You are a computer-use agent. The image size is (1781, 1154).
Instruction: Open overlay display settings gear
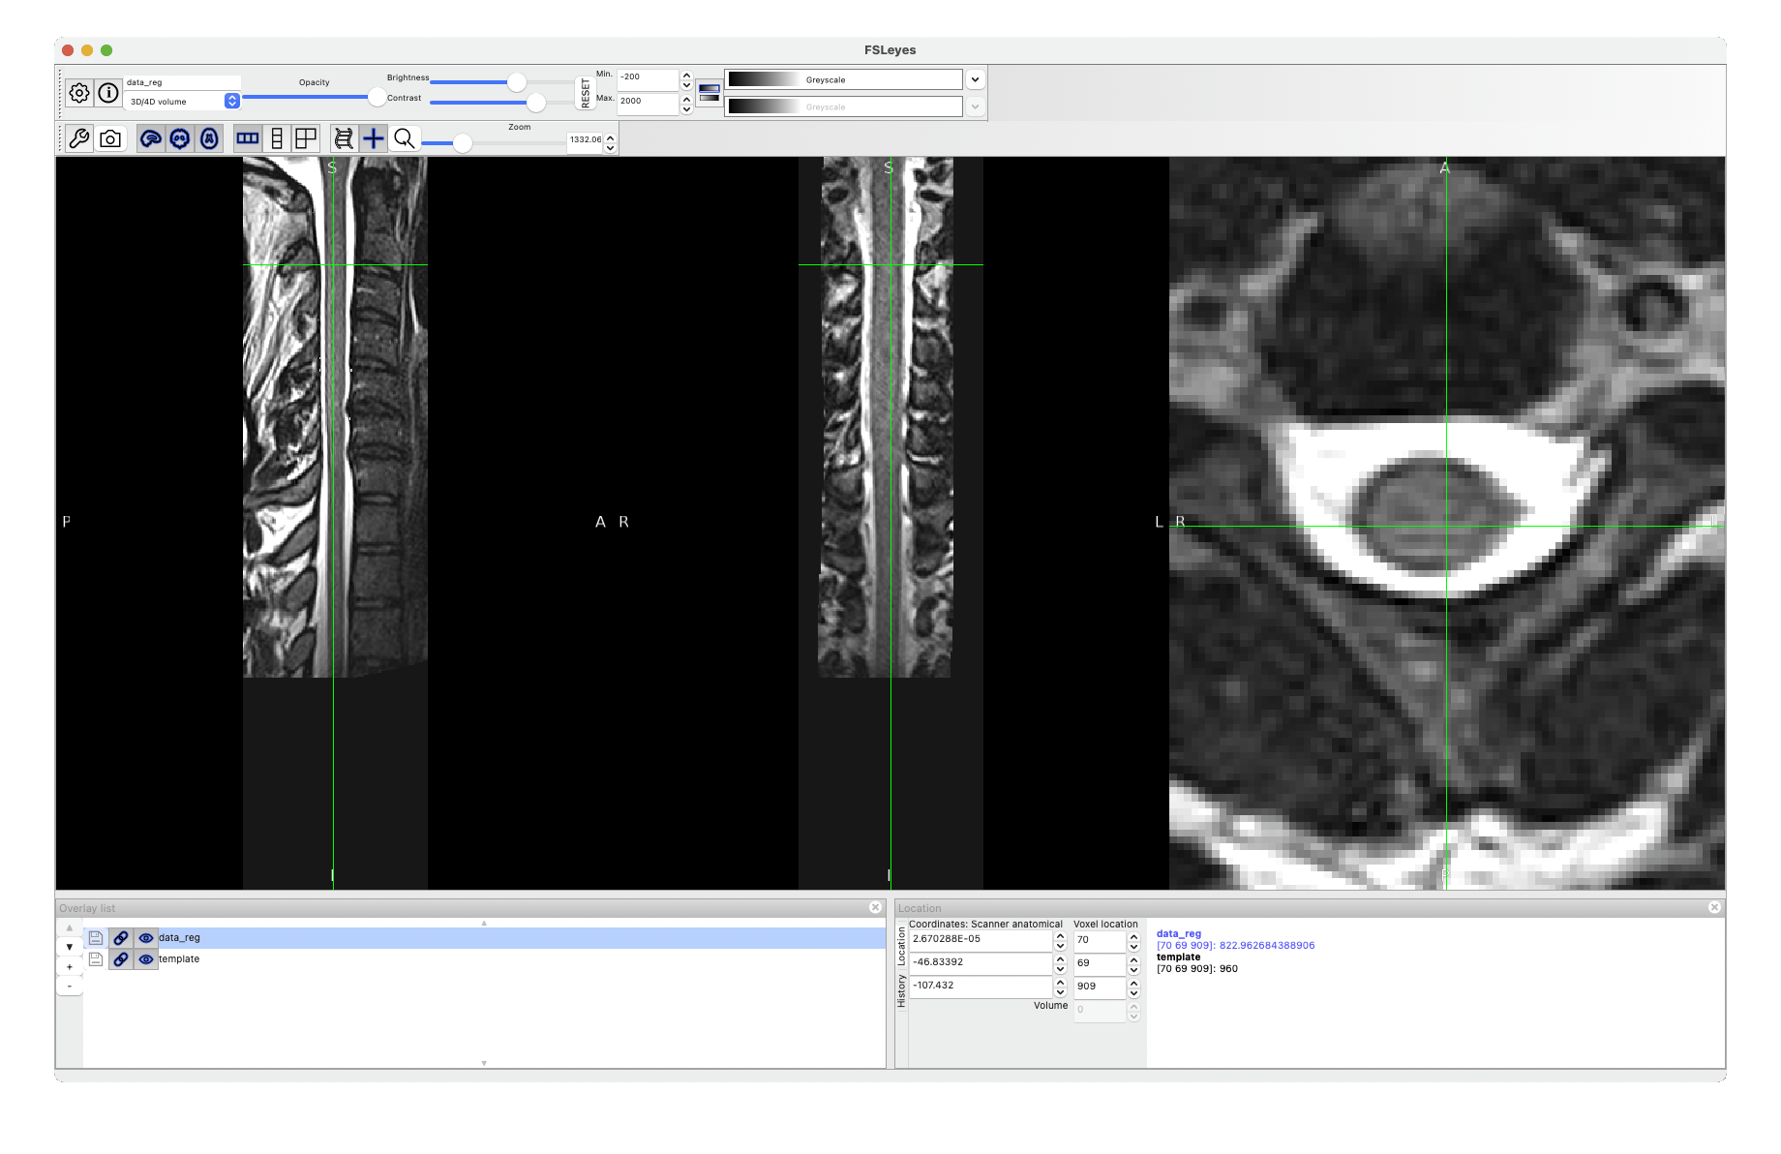coord(79,93)
